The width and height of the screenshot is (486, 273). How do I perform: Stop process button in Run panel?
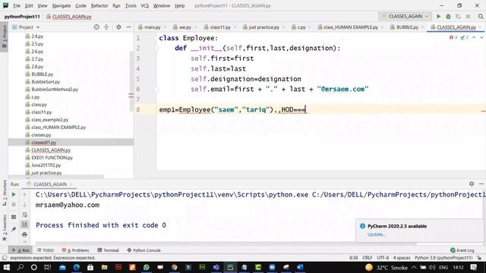pyautogui.click(x=14, y=205)
